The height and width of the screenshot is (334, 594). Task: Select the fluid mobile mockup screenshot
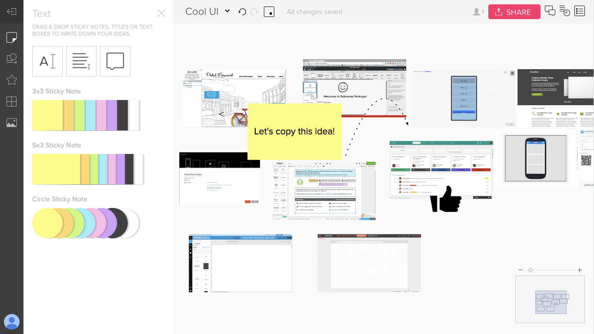click(464, 98)
